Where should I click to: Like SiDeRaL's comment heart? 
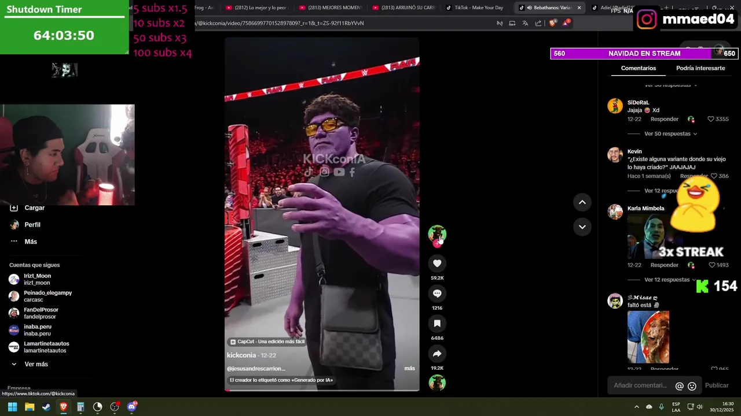[x=711, y=119]
